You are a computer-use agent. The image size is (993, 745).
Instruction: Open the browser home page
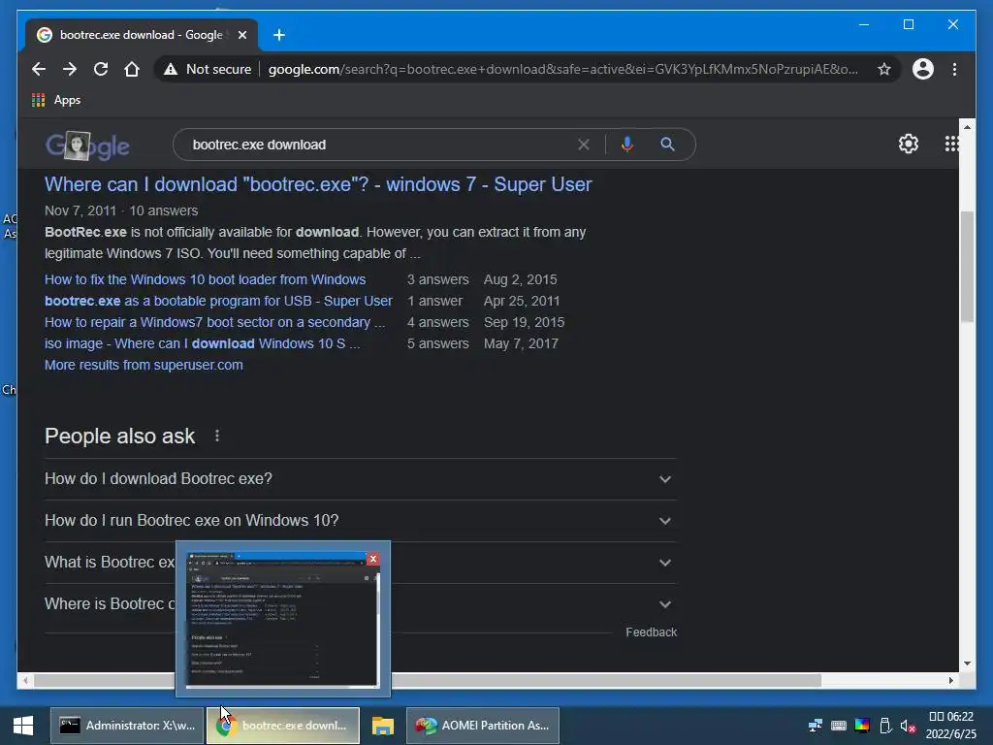click(x=132, y=69)
